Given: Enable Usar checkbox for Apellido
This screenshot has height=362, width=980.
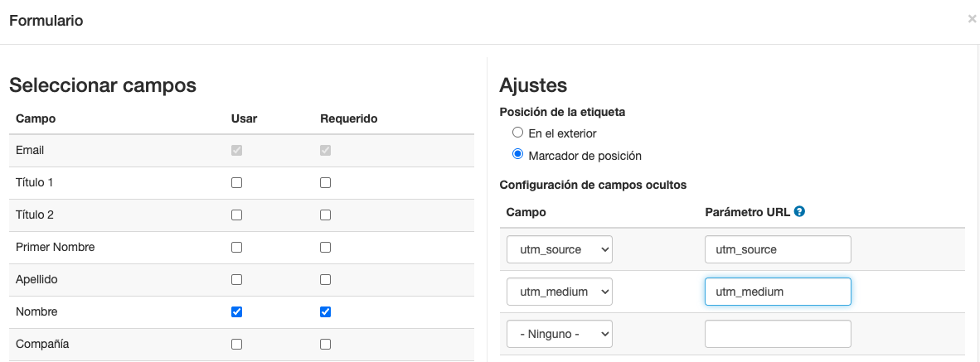Looking at the screenshot, I should click(x=237, y=280).
